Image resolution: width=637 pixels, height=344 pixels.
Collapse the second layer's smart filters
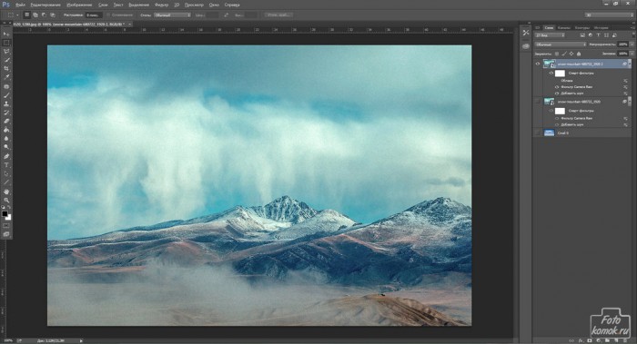click(x=630, y=102)
